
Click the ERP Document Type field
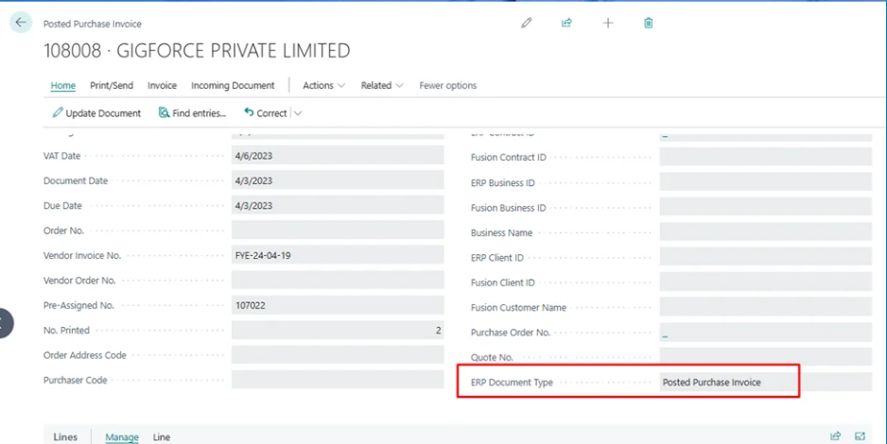pyautogui.click(x=765, y=383)
